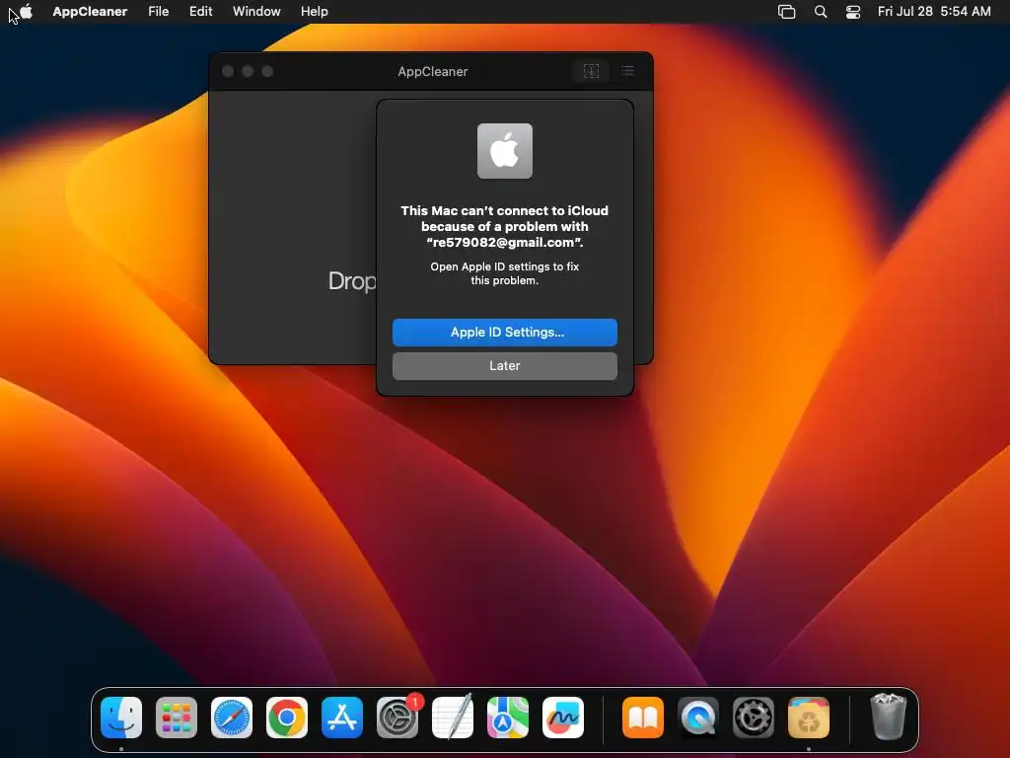
Task: Open the dark gear app in Dock
Action: [754, 718]
